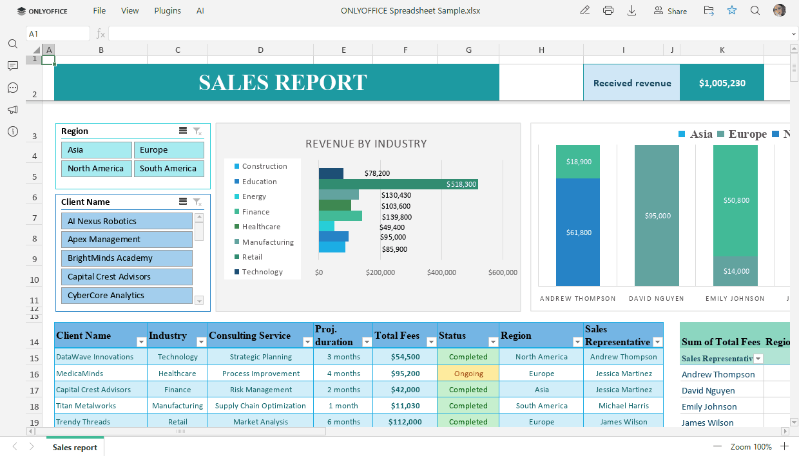The image size is (799, 456).
Task: Open the Industry column filter dropdown
Action: pyautogui.click(x=202, y=343)
